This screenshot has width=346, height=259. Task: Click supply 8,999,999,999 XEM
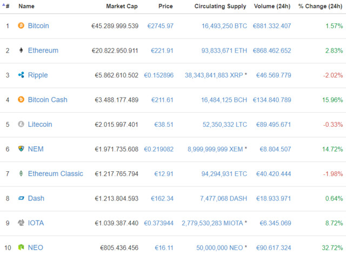(x=215, y=150)
